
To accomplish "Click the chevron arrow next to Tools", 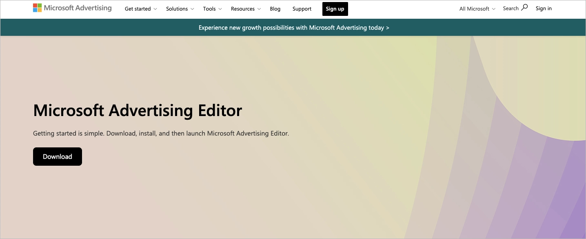I will pyautogui.click(x=220, y=9).
